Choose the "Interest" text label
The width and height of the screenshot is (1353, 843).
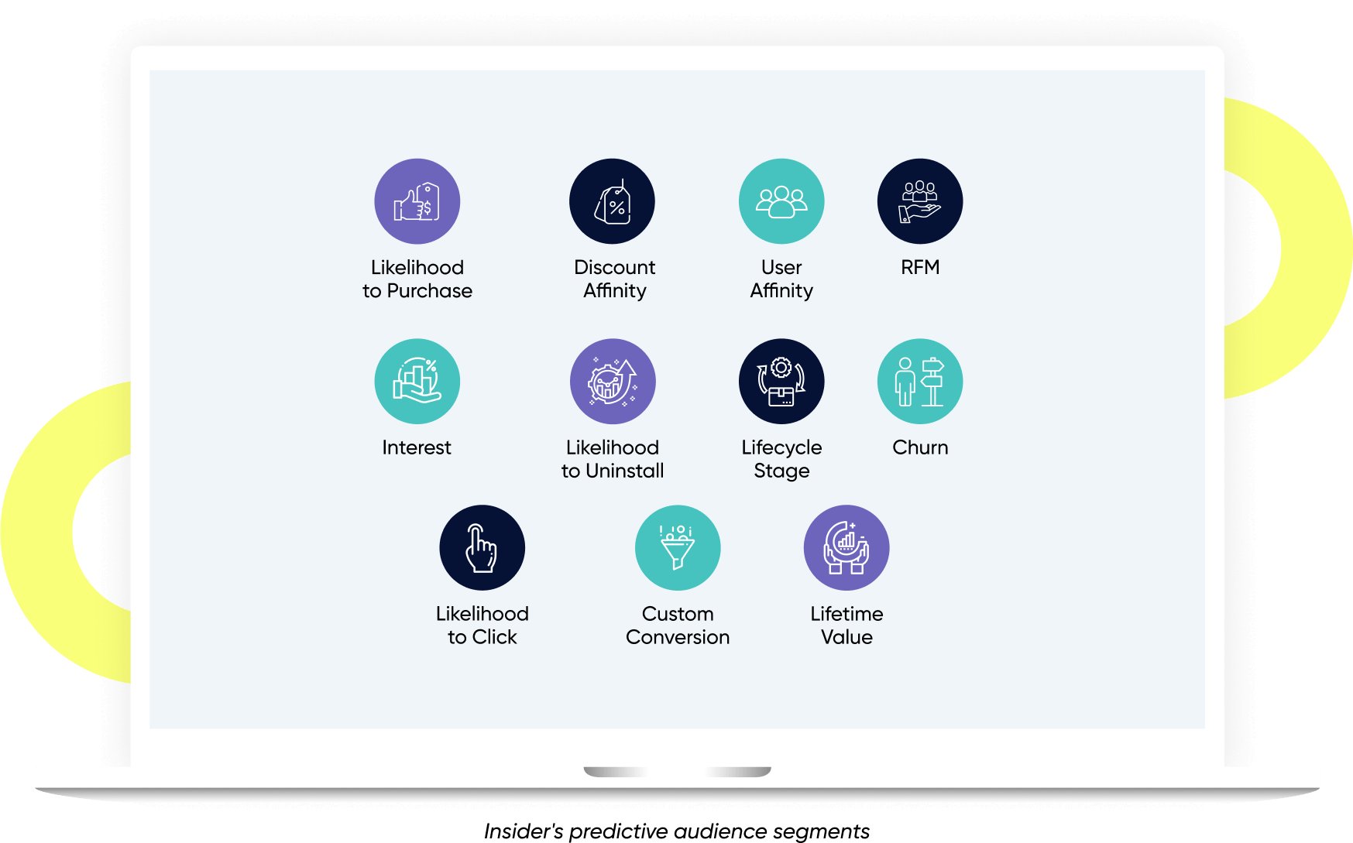pos(417,447)
